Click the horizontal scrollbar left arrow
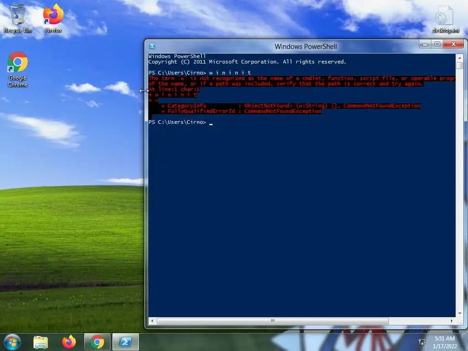 152,321
